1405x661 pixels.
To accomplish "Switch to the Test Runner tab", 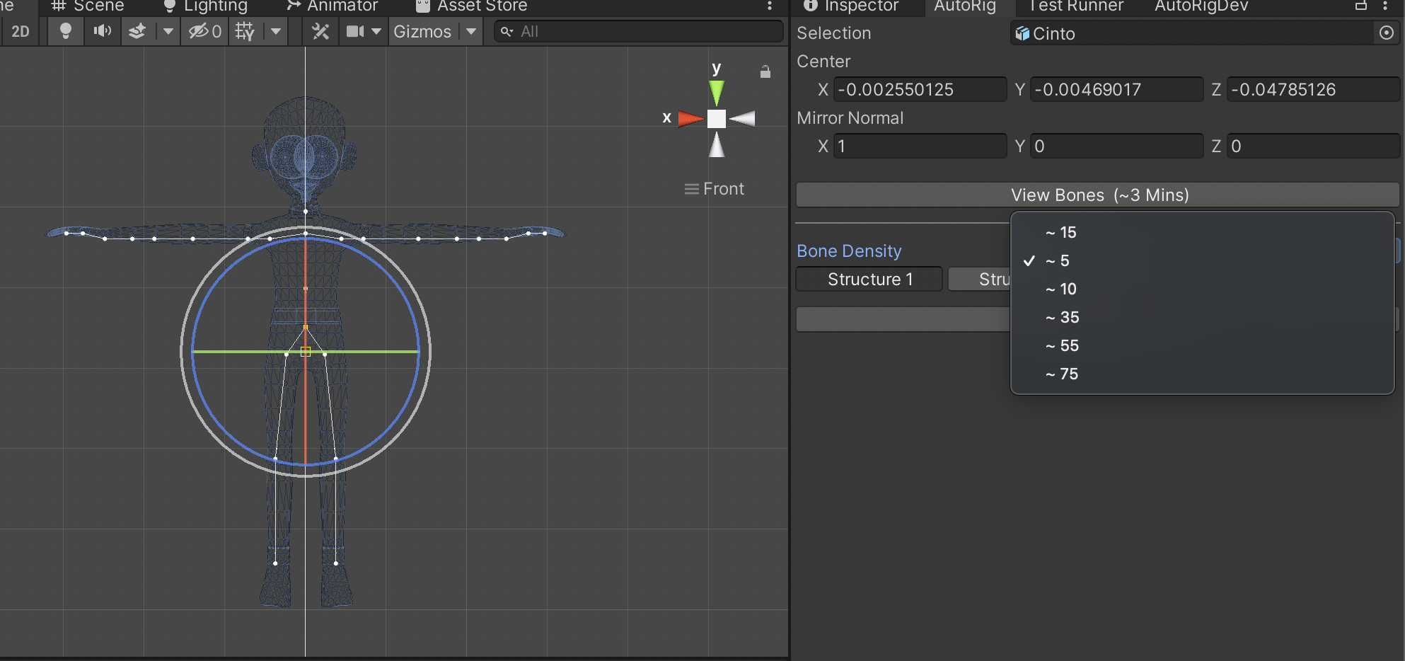I will click(1075, 6).
